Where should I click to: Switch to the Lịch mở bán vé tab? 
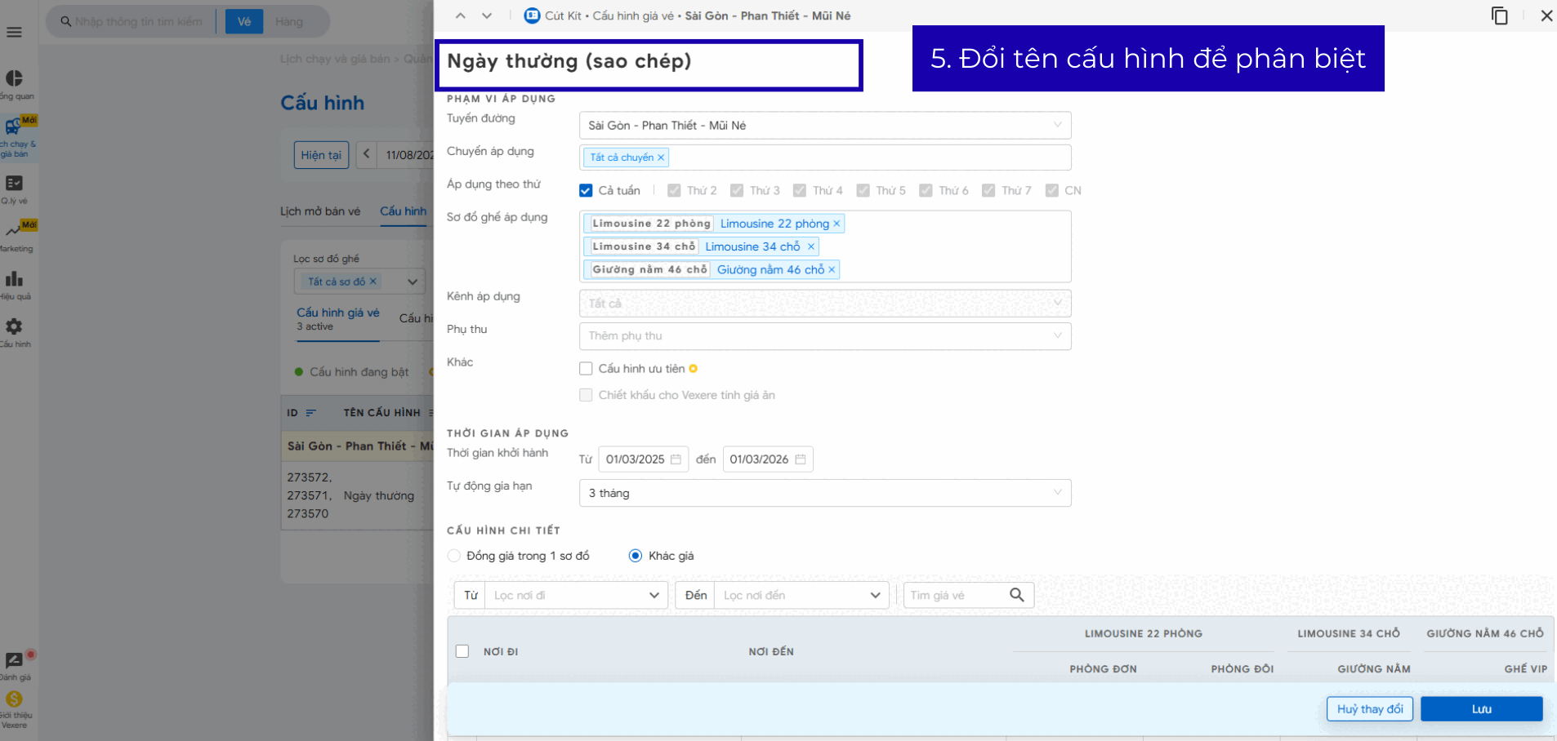[x=320, y=211]
